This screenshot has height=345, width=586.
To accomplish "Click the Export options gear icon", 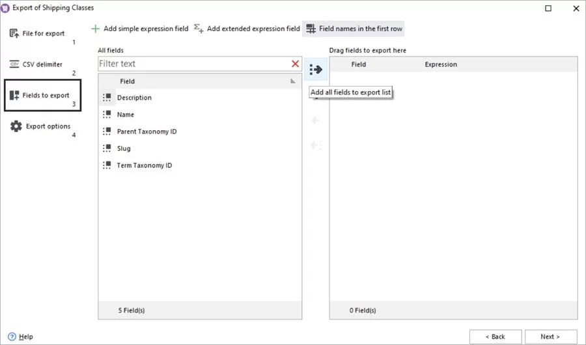I will click(x=16, y=126).
